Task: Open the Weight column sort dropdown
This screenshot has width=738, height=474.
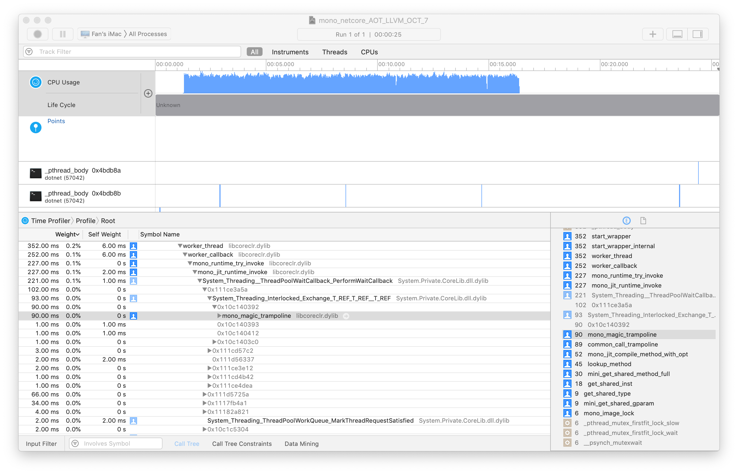Action: (77, 234)
